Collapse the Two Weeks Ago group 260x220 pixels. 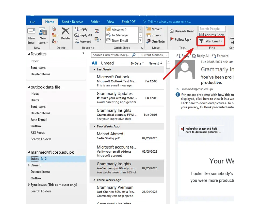[x=94, y=126]
